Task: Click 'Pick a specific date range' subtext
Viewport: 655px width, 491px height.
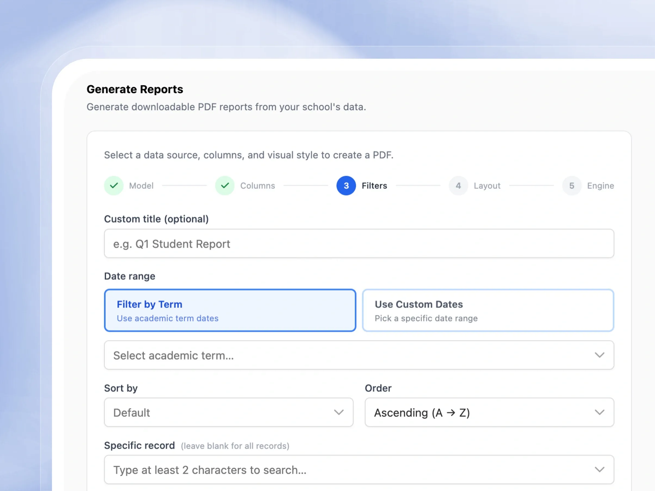Action: (x=426, y=318)
